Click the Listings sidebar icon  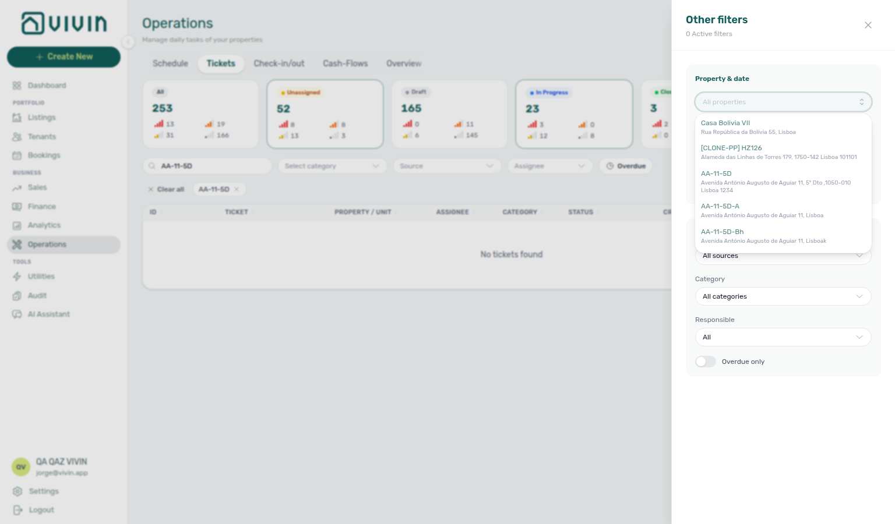(x=17, y=118)
